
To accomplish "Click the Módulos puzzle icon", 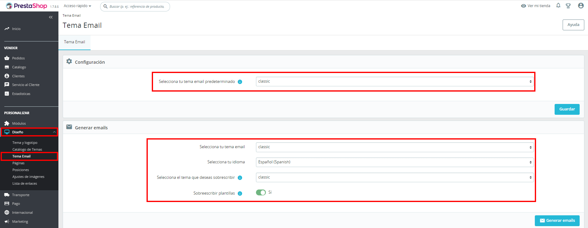I will coord(7,123).
